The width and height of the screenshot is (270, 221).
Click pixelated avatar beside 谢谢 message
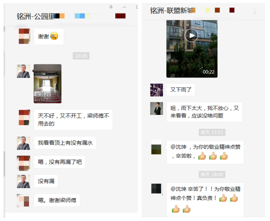pos(24,36)
